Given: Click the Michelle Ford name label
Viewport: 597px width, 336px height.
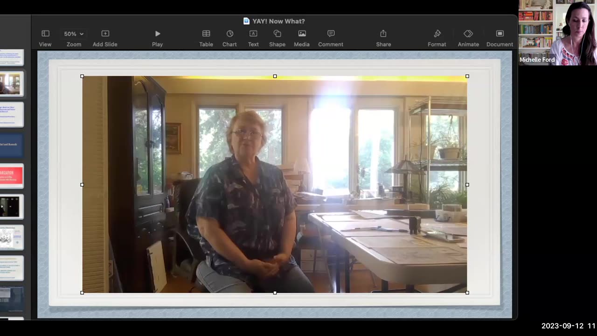Looking at the screenshot, I should click(x=537, y=60).
